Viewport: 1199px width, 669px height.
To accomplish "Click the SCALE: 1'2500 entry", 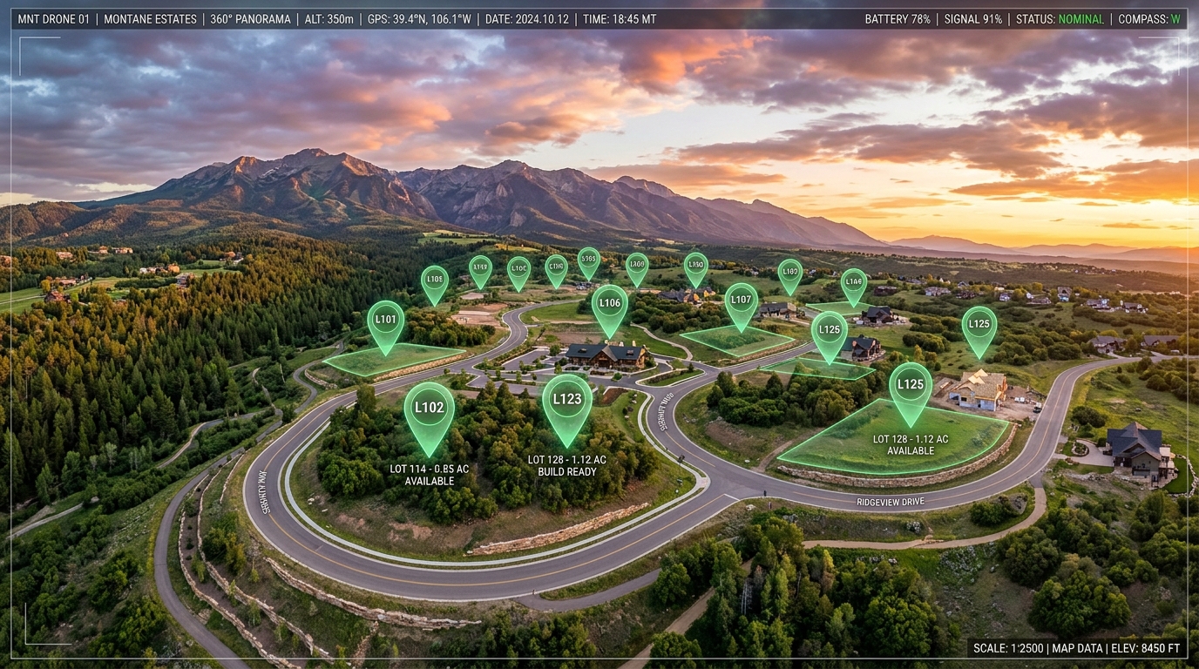I will tap(1006, 648).
